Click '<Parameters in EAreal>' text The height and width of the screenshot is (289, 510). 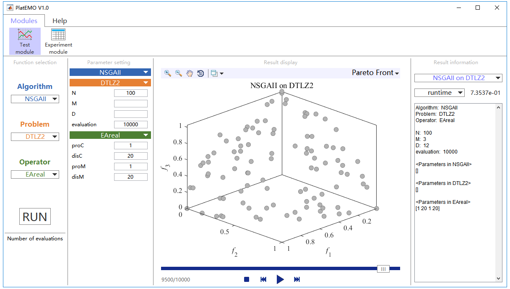point(443,202)
